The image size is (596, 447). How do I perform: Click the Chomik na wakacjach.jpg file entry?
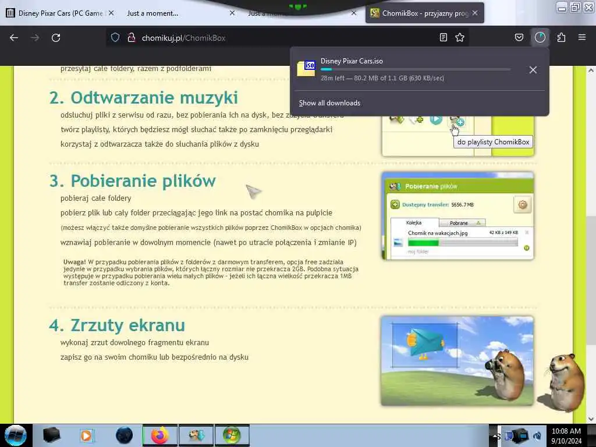[x=438, y=233]
